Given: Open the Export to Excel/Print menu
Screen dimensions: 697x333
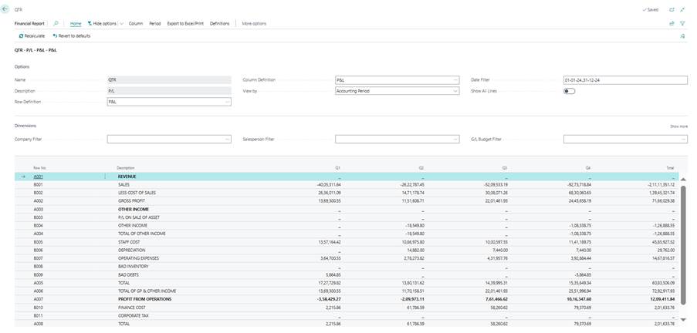Looking at the screenshot, I should [x=185, y=24].
